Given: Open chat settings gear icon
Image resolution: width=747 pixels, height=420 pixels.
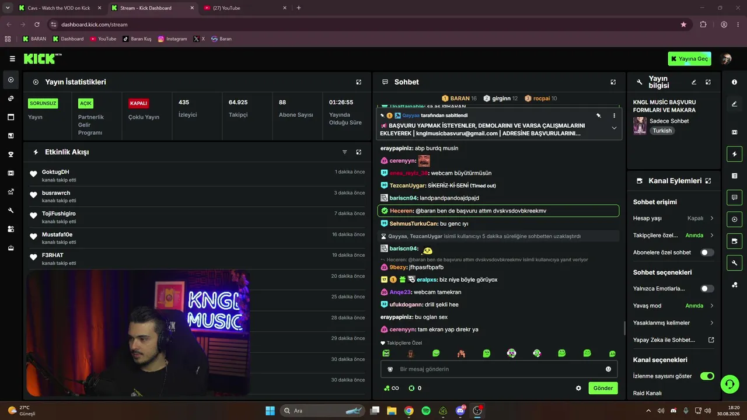Looking at the screenshot, I should (x=578, y=388).
